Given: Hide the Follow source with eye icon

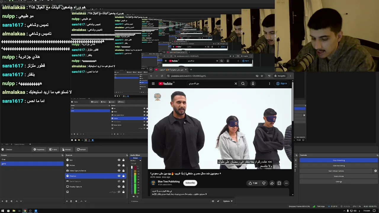Looking at the screenshot, I should (x=119, y=165).
